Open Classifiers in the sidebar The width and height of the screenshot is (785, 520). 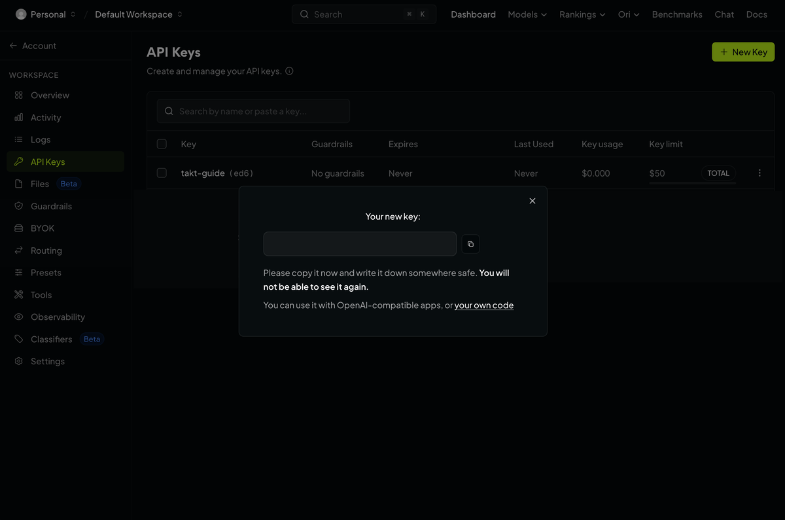pyautogui.click(x=65, y=339)
